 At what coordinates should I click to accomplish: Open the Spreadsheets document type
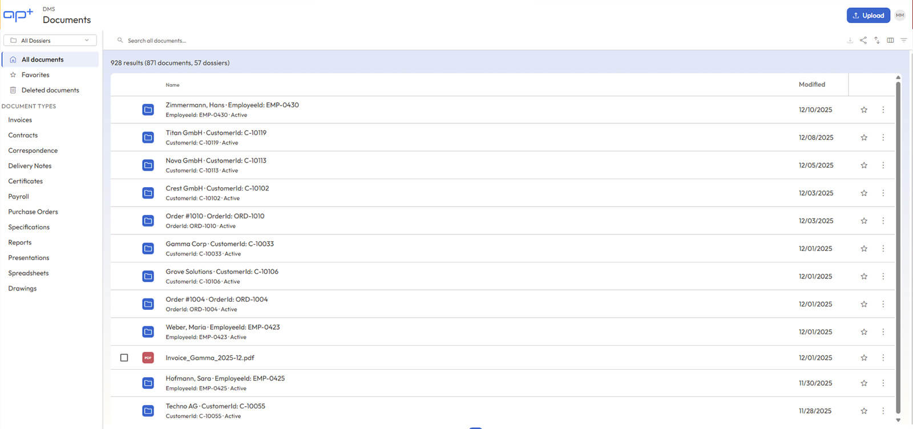[29, 273]
